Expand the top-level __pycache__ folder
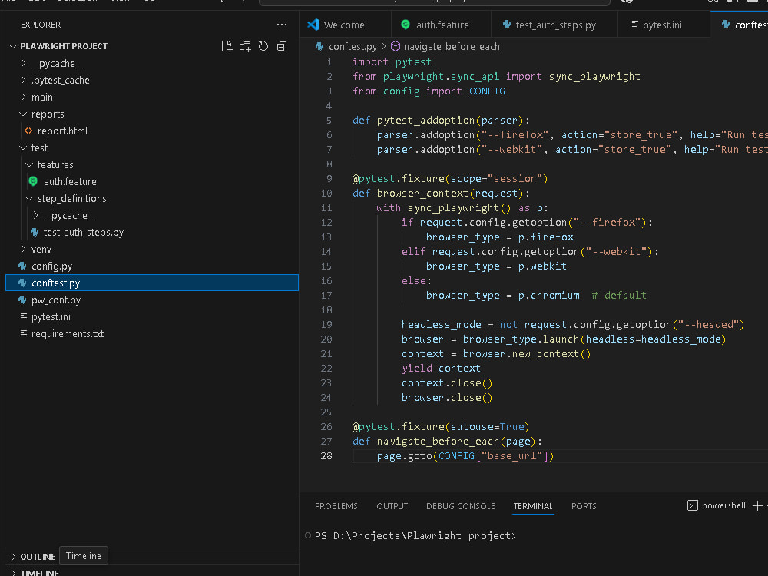Image resolution: width=768 pixels, height=576 pixels. point(23,63)
